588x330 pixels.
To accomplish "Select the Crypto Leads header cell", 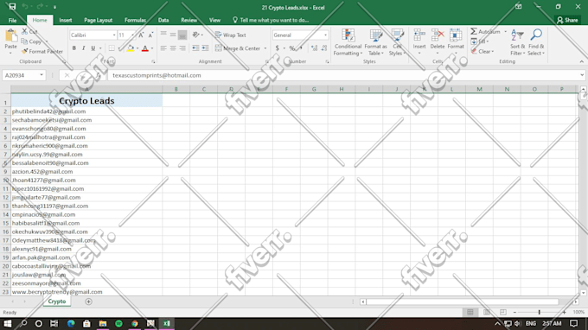I will (86, 101).
